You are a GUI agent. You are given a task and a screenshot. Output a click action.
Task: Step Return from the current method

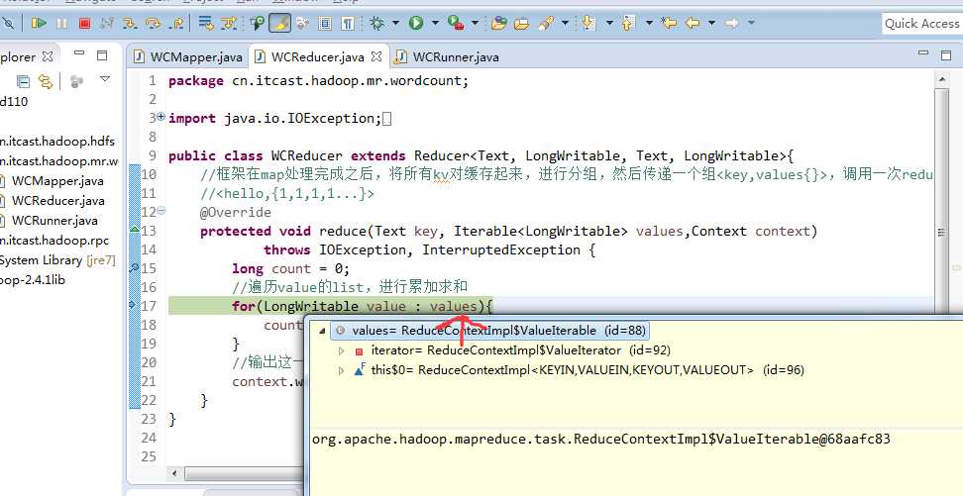(x=177, y=24)
